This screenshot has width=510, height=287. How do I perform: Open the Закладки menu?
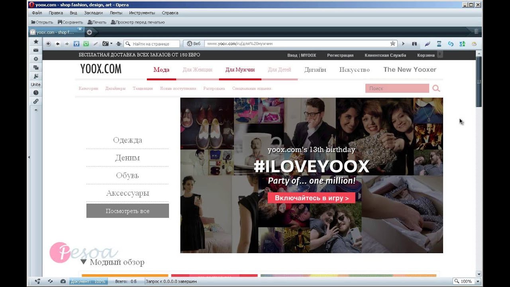point(93,13)
